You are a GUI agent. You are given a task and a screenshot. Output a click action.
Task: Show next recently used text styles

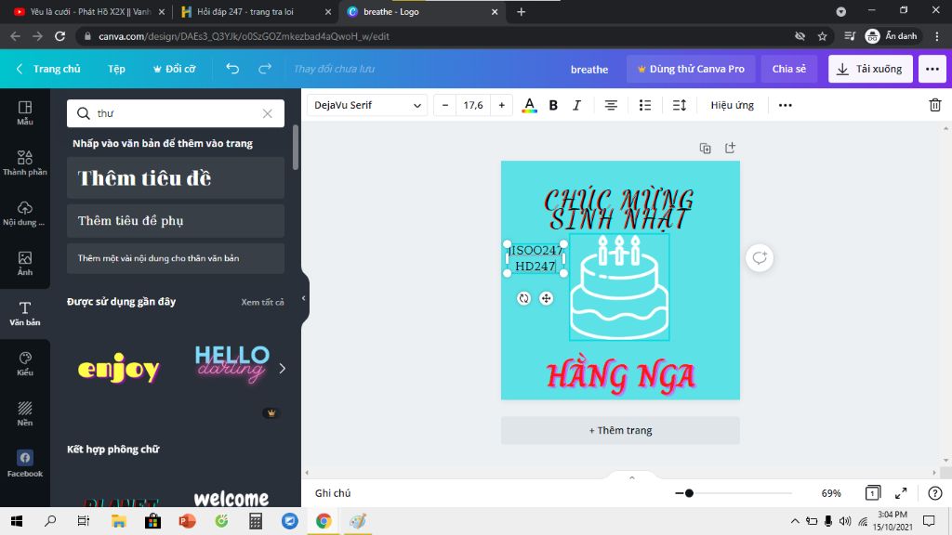point(283,368)
